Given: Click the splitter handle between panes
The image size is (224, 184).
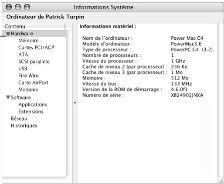Looking at the screenshot, I should 75,103.
